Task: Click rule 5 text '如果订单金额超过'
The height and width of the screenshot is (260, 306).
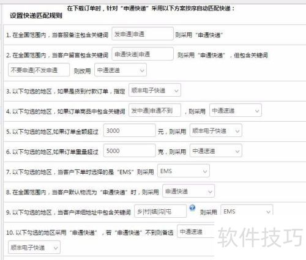Action: click(x=76, y=132)
